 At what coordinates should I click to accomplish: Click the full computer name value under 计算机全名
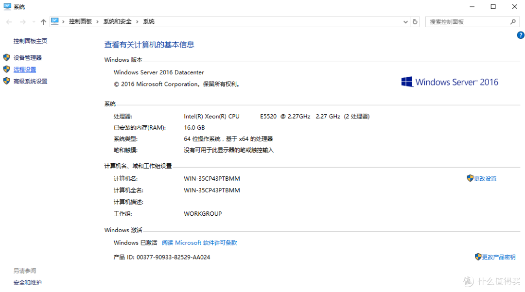(211, 190)
